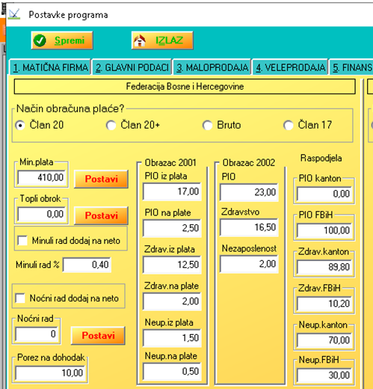This screenshot has height=389, width=373.
Task: Edit the Zdrav.kanton field 89,80
Action: pos(324,267)
